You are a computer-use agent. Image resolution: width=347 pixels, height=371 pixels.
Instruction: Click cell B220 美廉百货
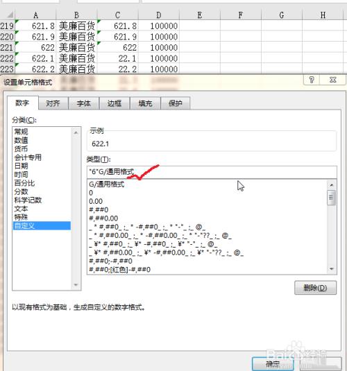[76, 37]
